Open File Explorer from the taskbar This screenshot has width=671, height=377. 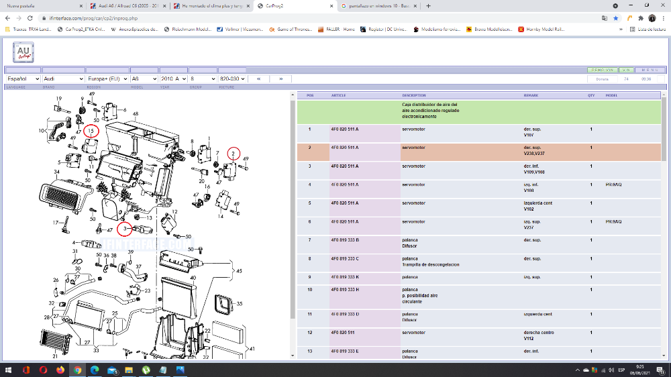[129, 370]
